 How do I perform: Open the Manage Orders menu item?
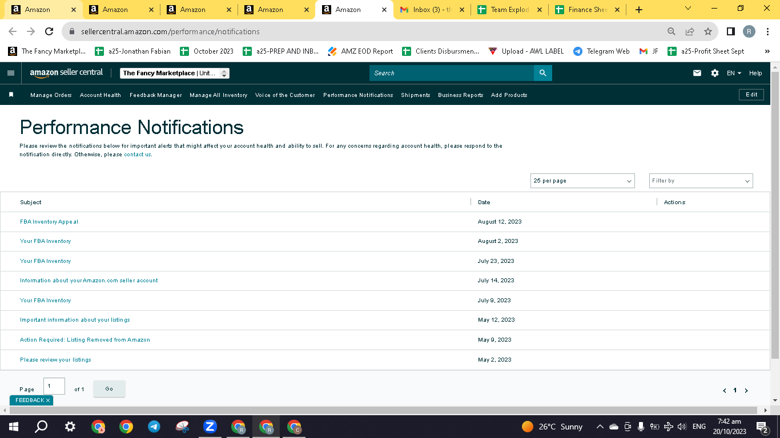coord(51,95)
